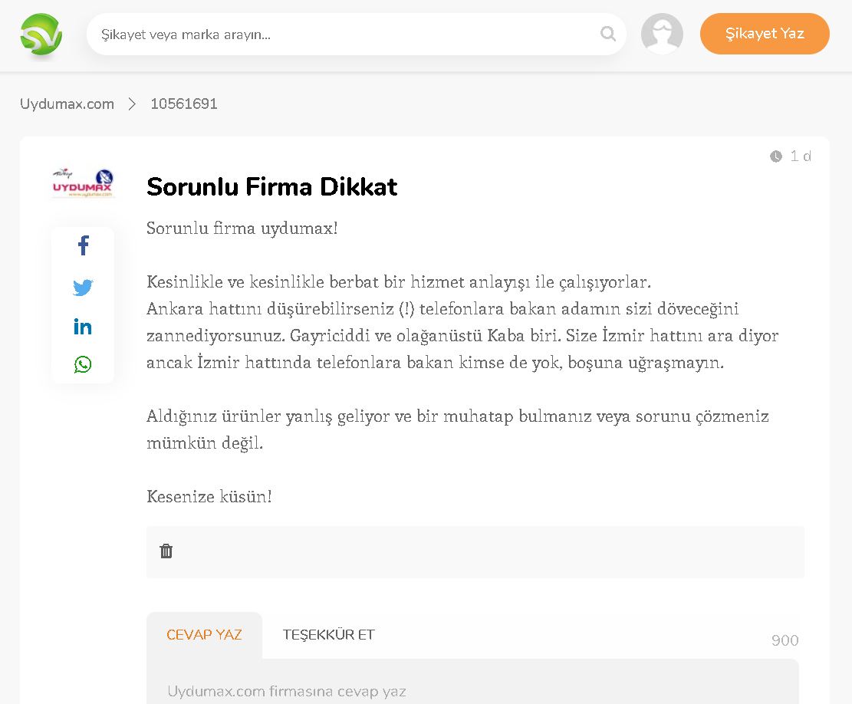Click the breadcrumb chevron separator
The width and height of the screenshot is (852, 704).
(132, 104)
